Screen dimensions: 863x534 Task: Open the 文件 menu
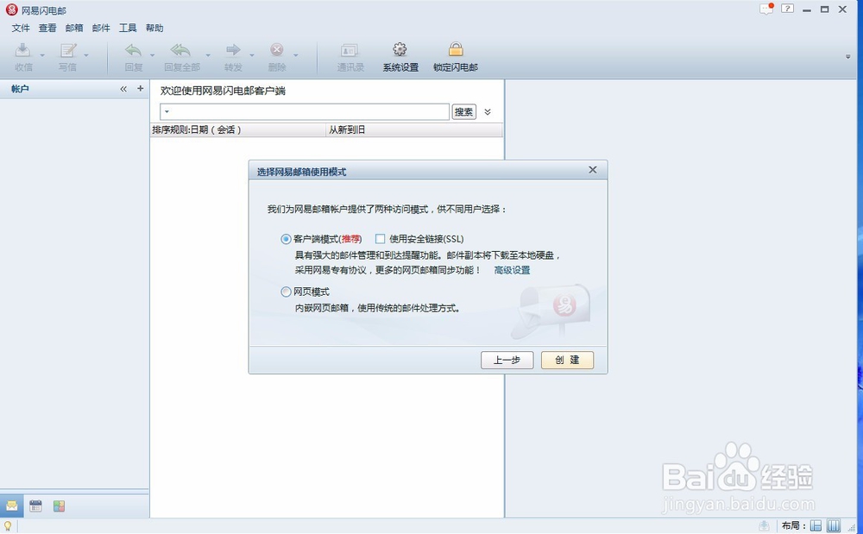coord(21,28)
